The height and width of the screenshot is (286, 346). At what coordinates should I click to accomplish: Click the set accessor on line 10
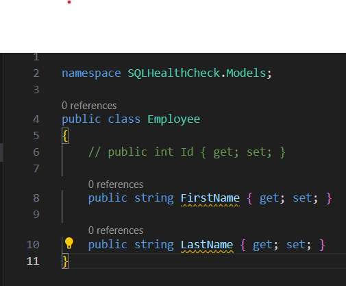pyautogui.click(x=296, y=245)
